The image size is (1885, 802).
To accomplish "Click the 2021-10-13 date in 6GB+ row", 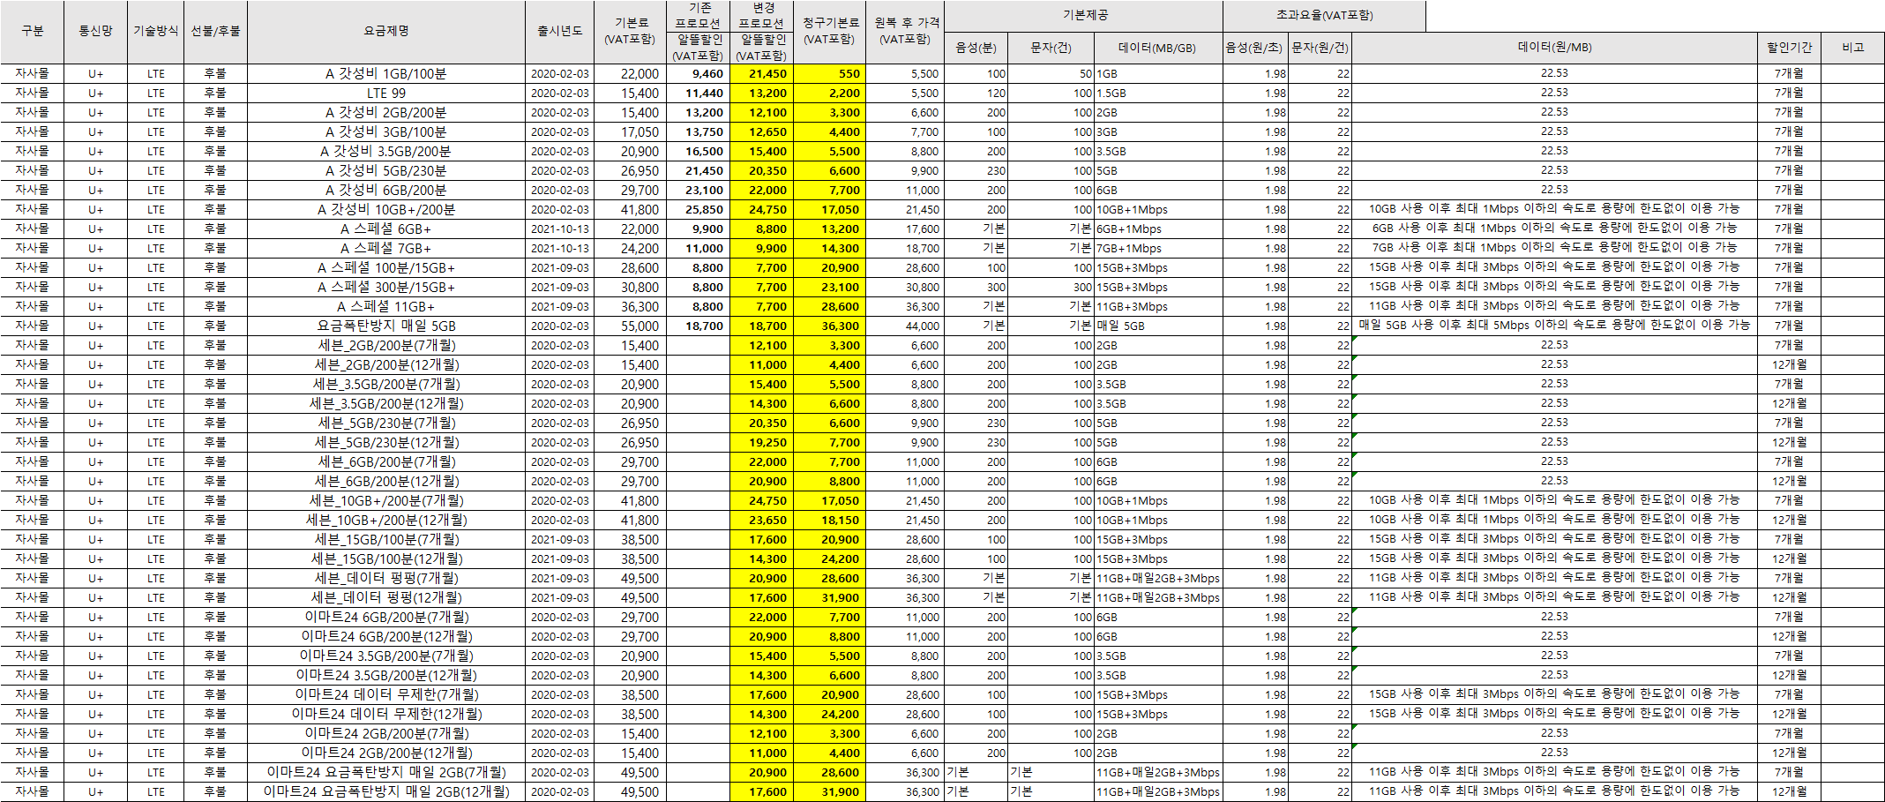I will tap(560, 229).
